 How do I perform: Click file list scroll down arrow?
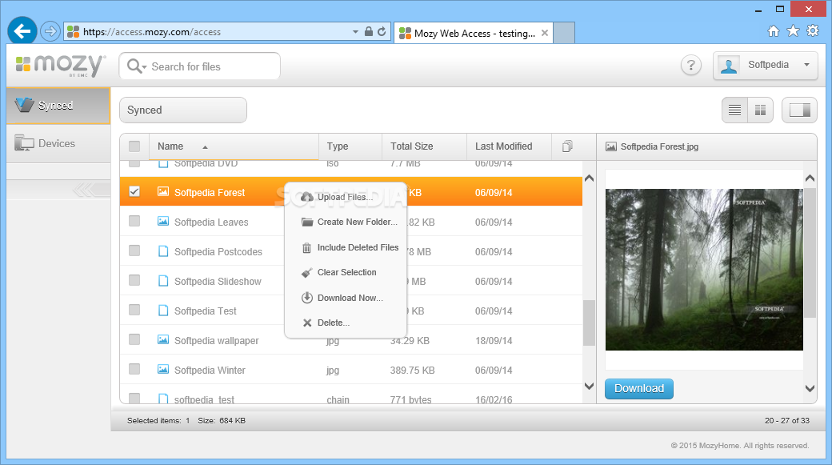click(589, 386)
